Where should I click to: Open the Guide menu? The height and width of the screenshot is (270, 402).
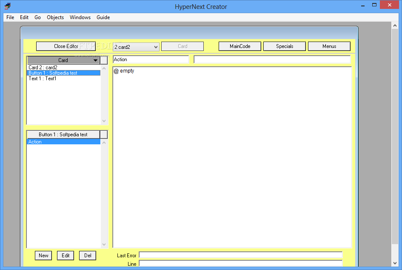pyautogui.click(x=103, y=17)
